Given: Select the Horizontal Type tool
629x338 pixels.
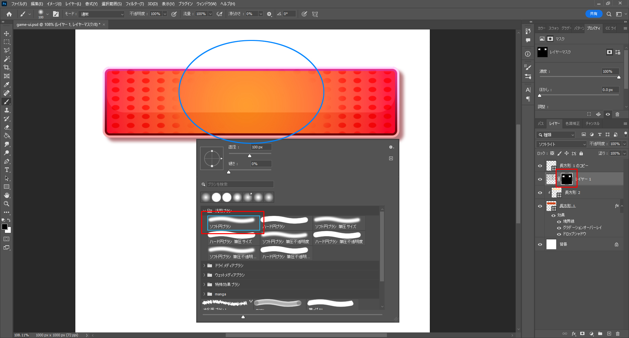Looking at the screenshot, I should 7,170.
